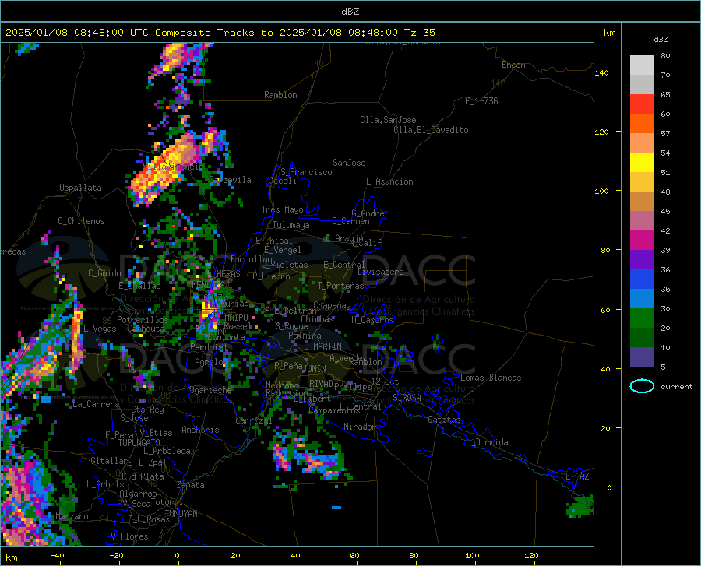Click the Clla.El_Cavadito label
This screenshot has height=566, width=701.
pos(431,130)
